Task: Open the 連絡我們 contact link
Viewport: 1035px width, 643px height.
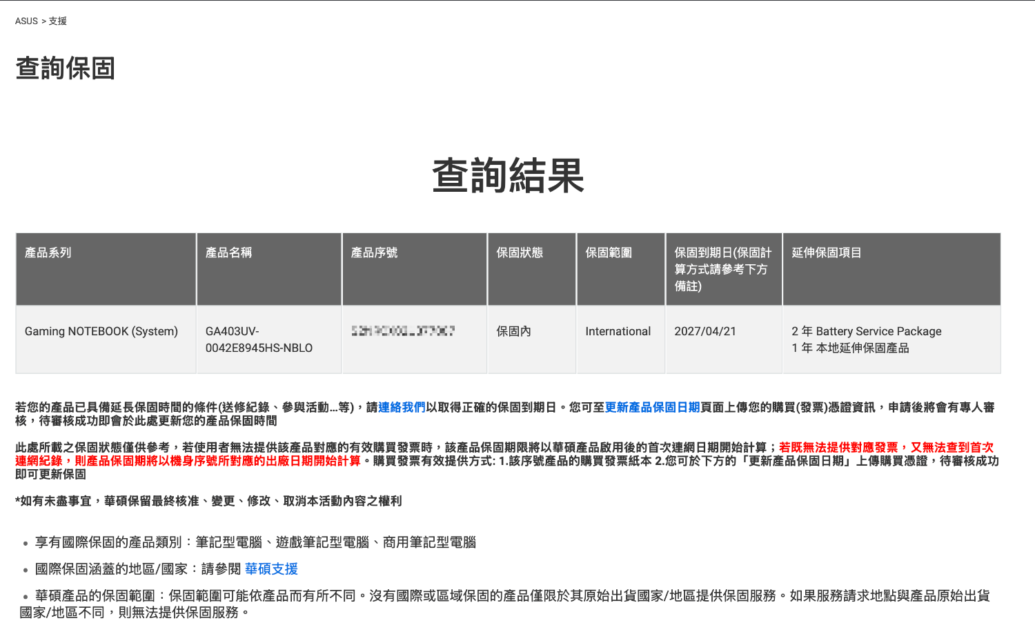Action: click(402, 408)
